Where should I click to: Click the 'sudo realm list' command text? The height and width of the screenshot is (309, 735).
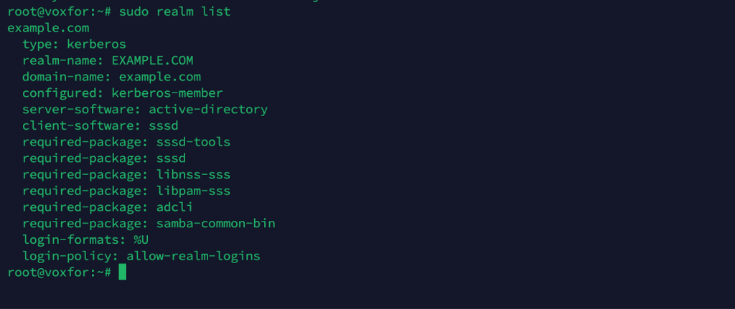(x=175, y=11)
